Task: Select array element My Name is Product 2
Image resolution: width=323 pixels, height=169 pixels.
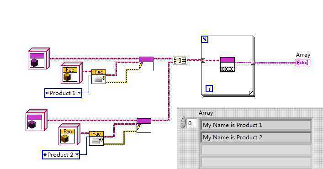Action: pos(256,137)
